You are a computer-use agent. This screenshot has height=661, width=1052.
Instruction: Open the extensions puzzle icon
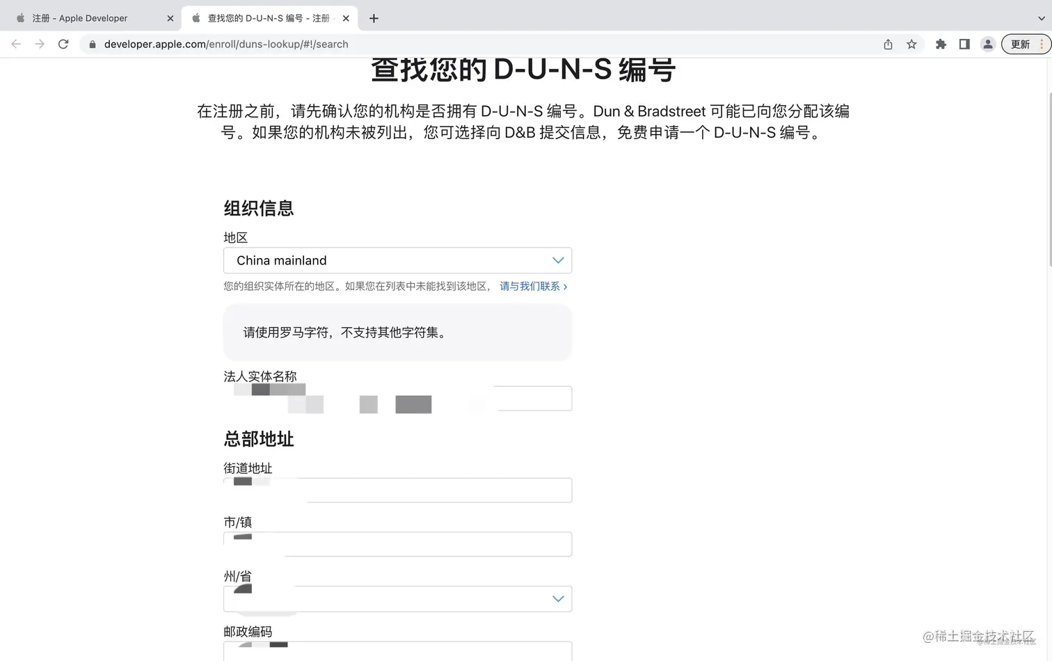pos(941,44)
